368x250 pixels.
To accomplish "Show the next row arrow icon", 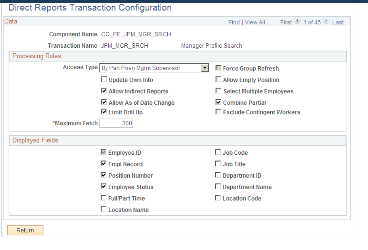I will point(326,21).
